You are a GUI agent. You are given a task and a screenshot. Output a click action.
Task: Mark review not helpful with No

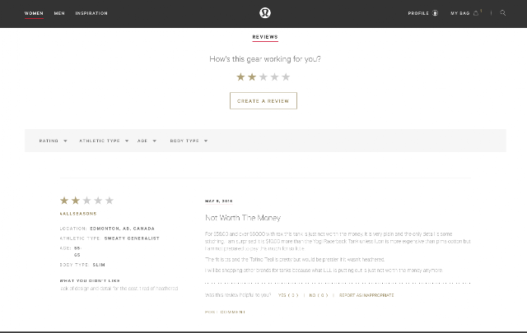point(319,295)
